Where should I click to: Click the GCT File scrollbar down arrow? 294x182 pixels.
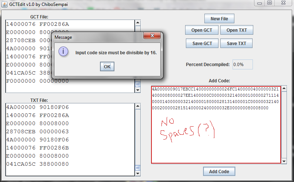(138, 90)
